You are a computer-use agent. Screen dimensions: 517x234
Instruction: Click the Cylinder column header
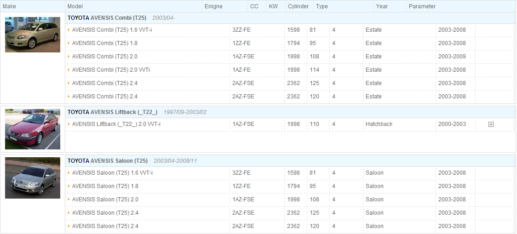(298, 6)
